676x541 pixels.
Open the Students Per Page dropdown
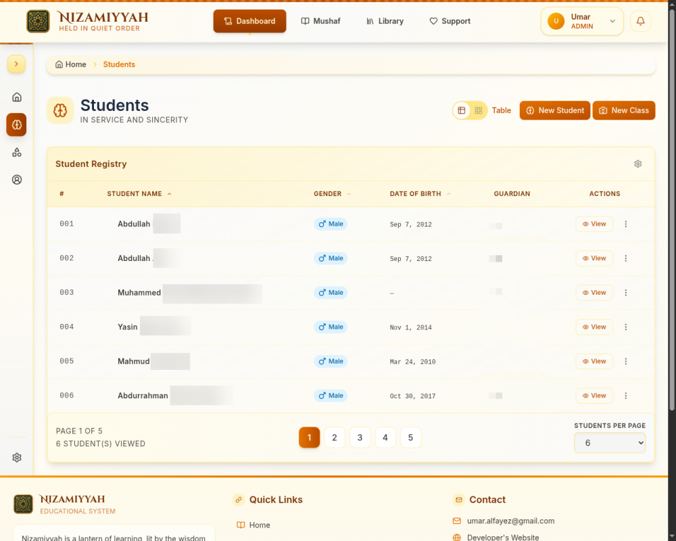tap(610, 443)
